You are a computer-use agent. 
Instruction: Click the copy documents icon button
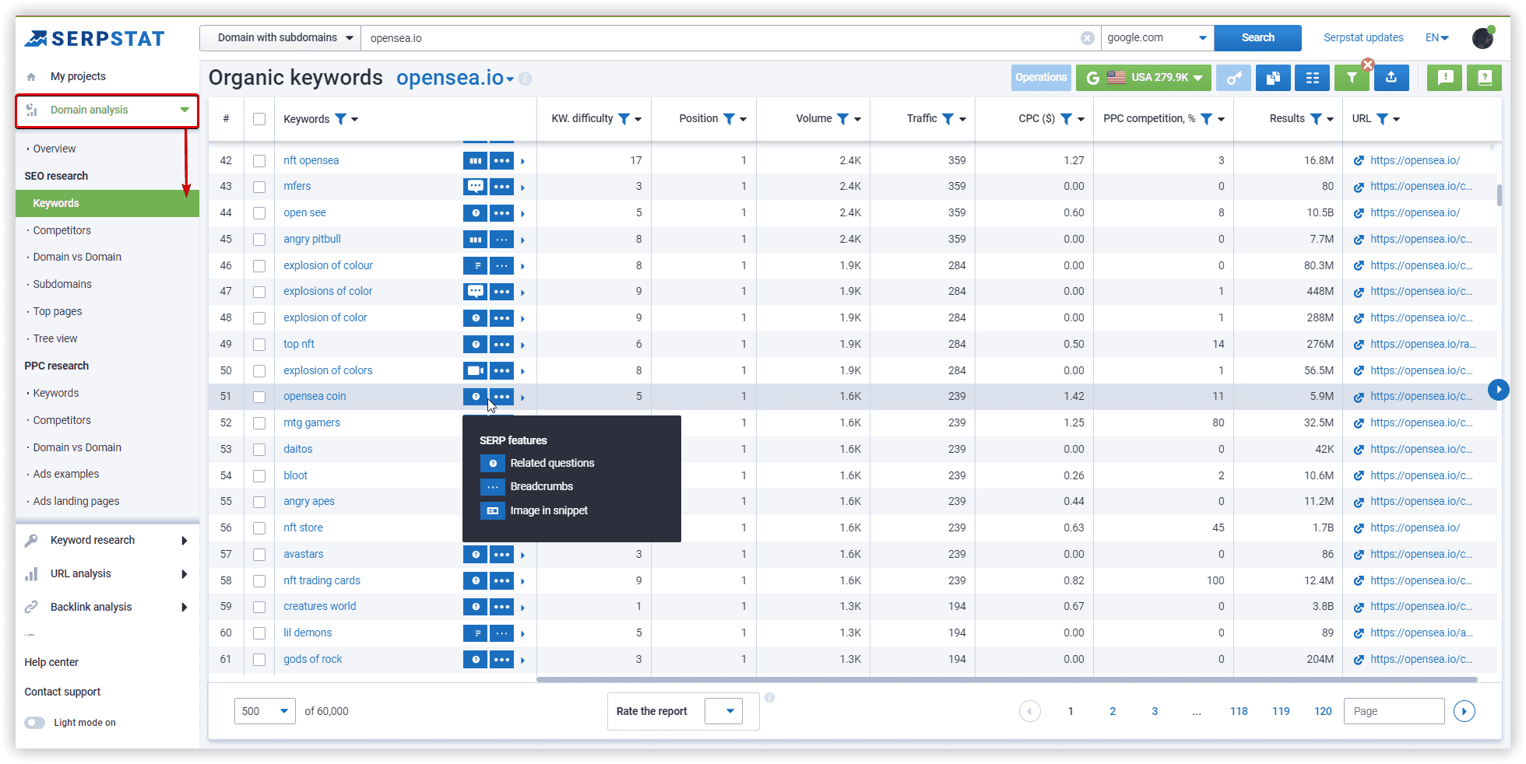pos(1273,78)
